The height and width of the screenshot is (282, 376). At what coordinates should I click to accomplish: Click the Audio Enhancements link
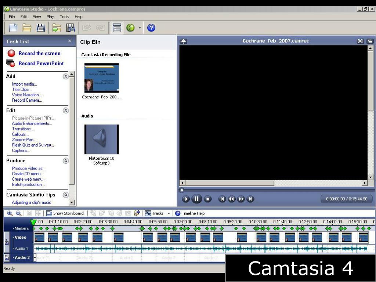point(32,123)
